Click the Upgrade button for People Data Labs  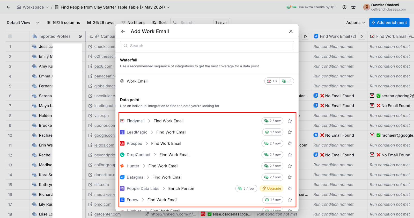click(271, 188)
